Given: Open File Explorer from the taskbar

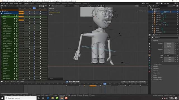Looking at the screenshot, I should coord(53,98).
